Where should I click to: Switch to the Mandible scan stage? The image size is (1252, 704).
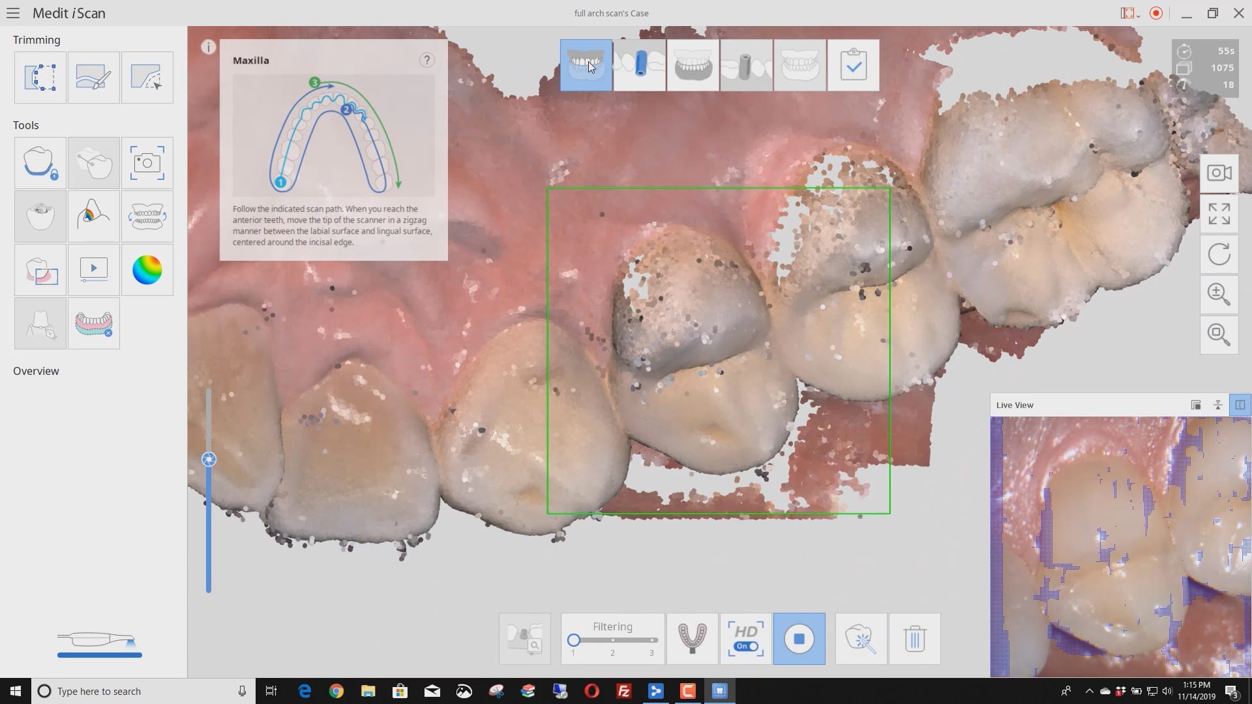click(x=693, y=65)
